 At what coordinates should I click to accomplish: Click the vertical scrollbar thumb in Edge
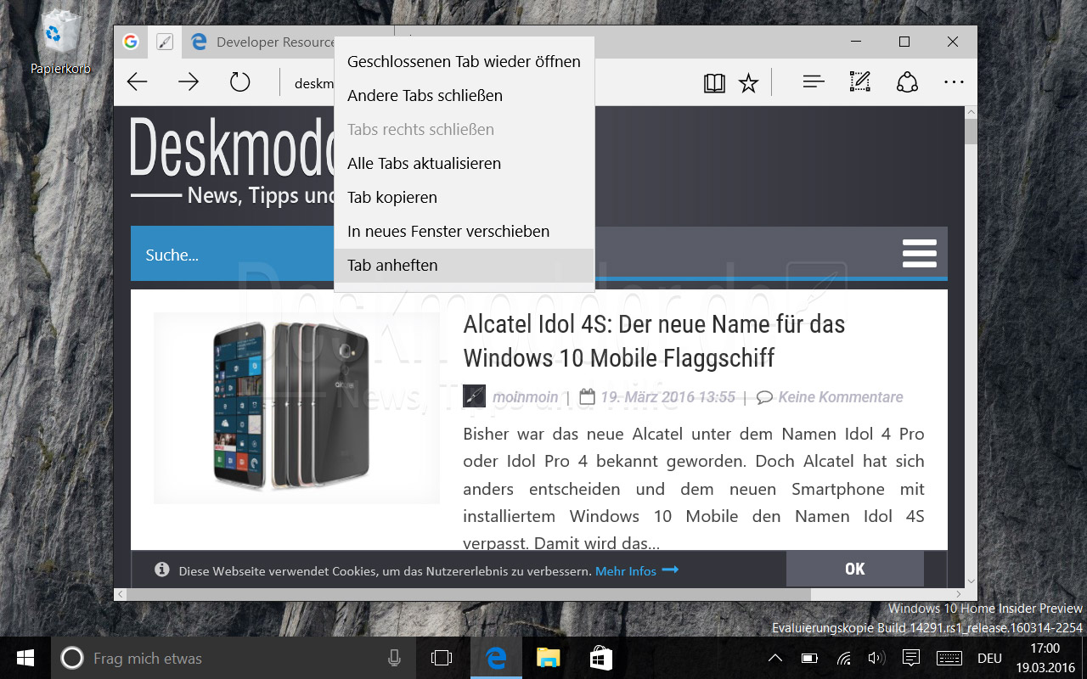point(970,132)
